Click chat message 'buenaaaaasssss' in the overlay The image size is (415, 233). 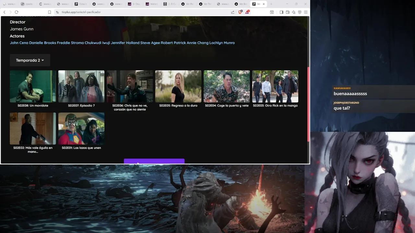tap(350, 94)
